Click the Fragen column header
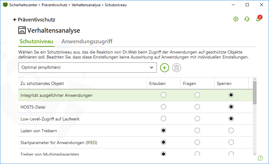Image resolution: width=269 pixels, height=164 pixels. pos(197,83)
